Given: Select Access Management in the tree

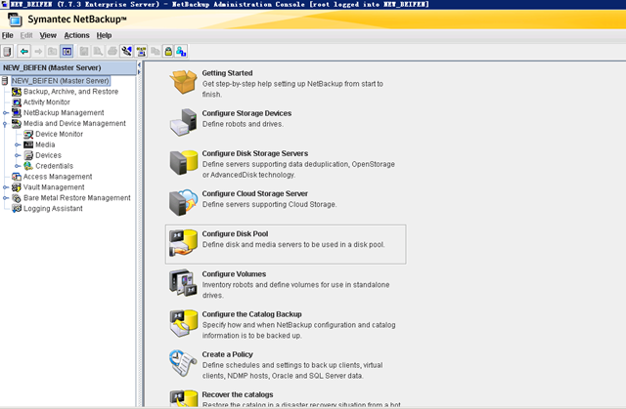Looking at the screenshot, I should tap(58, 177).
